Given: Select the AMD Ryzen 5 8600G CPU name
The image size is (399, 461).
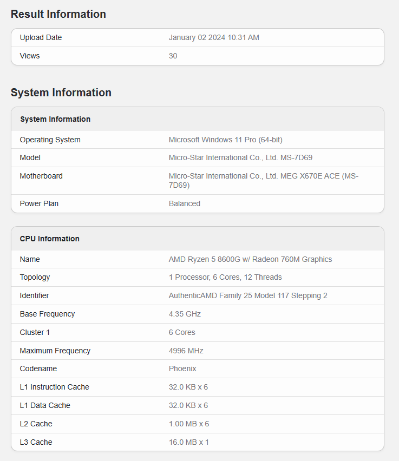Looking at the screenshot, I should 250,260.
